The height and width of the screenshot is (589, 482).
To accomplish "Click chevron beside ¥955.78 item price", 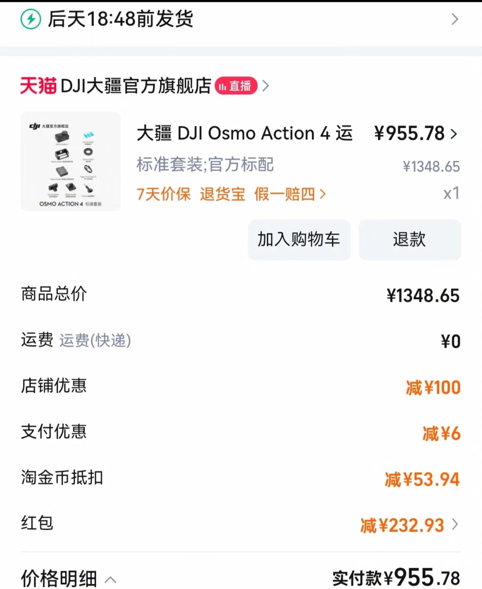I will click(454, 134).
